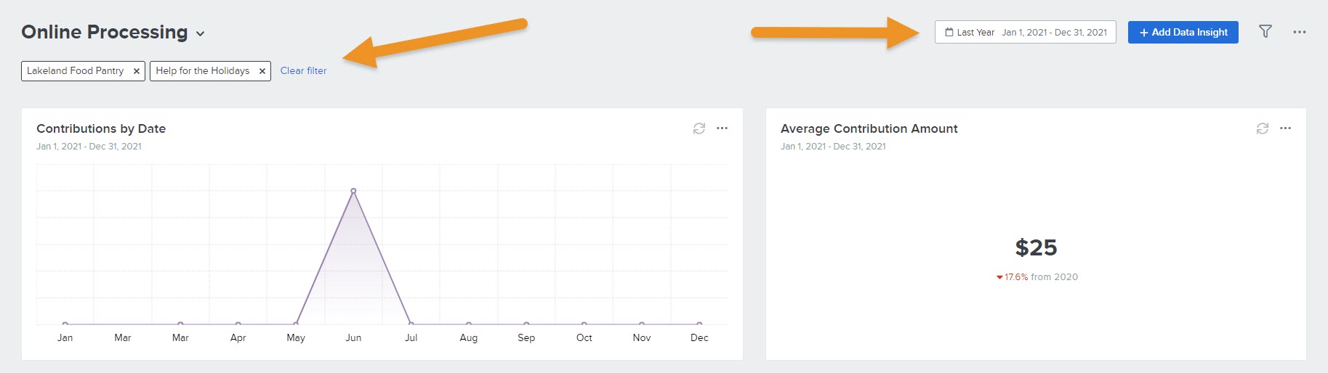1328x373 pixels.
Task: Select the Nov data point on chart
Action: (x=642, y=324)
